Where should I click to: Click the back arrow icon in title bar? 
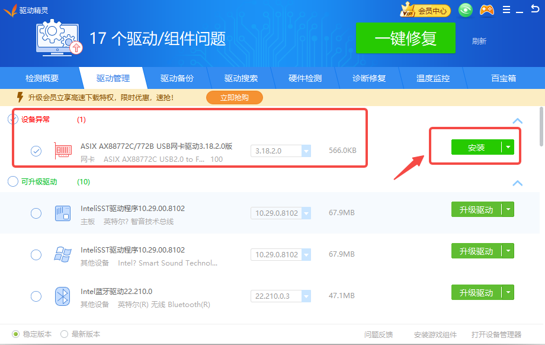pyautogui.click(x=535, y=10)
